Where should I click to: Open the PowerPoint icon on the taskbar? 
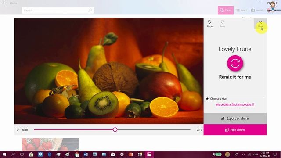click(131, 154)
